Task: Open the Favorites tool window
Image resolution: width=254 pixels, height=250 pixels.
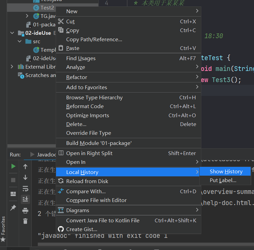Action: point(3,229)
